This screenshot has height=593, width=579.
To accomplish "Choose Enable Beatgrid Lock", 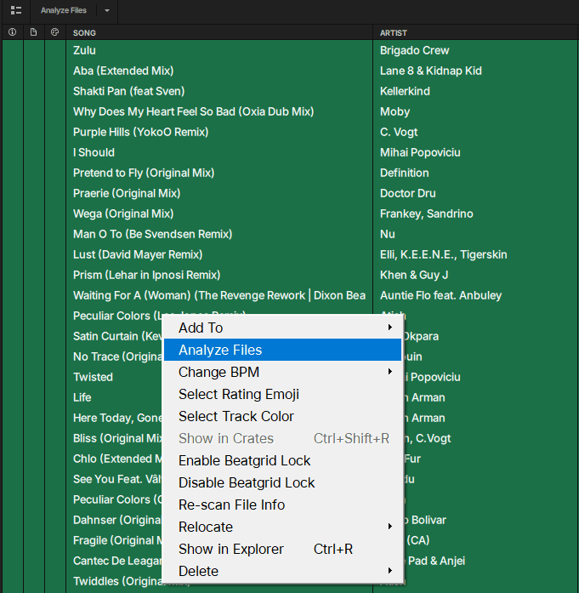I will point(282,460).
